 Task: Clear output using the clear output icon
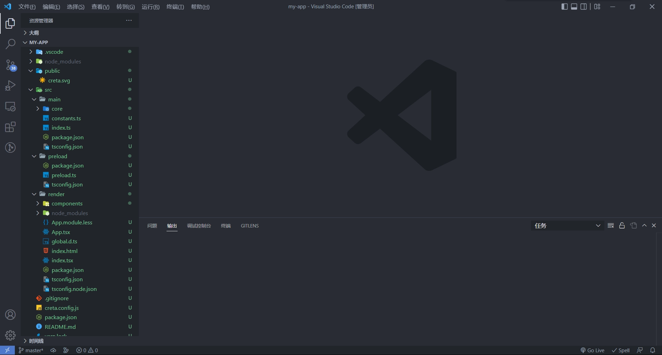pos(611,225)
